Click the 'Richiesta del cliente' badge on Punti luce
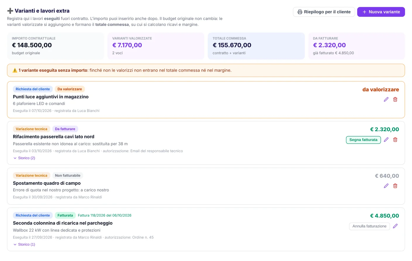The image size is (412, 261). 33,89
